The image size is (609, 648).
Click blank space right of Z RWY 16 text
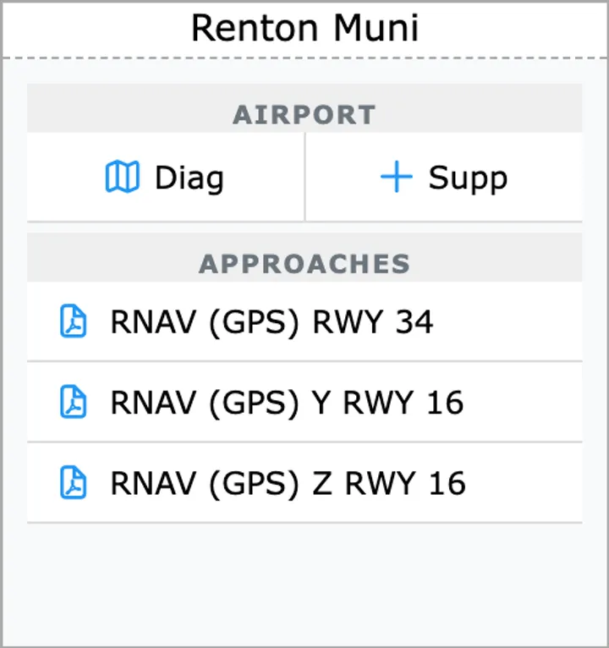point(524,483)
